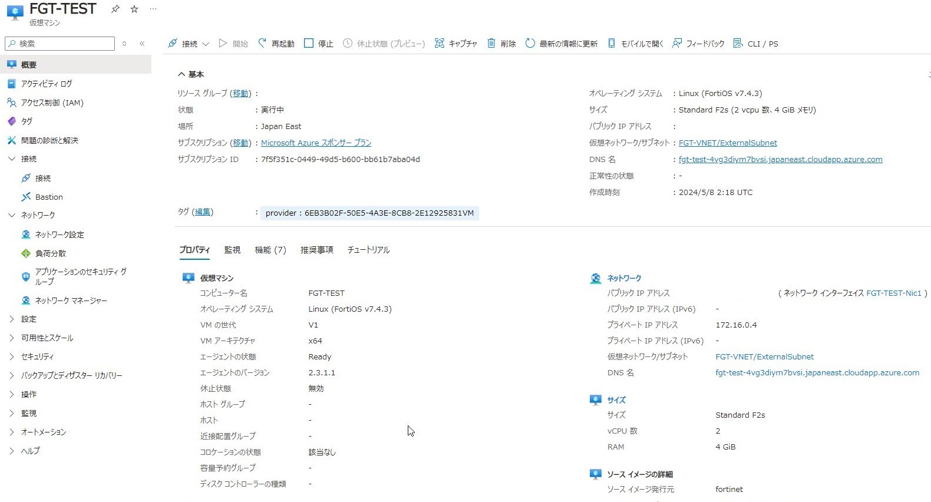Click モバイルで開く in the toolbar
The image size is (931, 502).
click(x=635, y=44)
